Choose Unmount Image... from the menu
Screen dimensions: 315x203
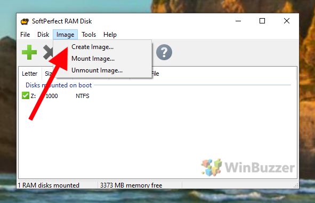(x=97, y=70)
